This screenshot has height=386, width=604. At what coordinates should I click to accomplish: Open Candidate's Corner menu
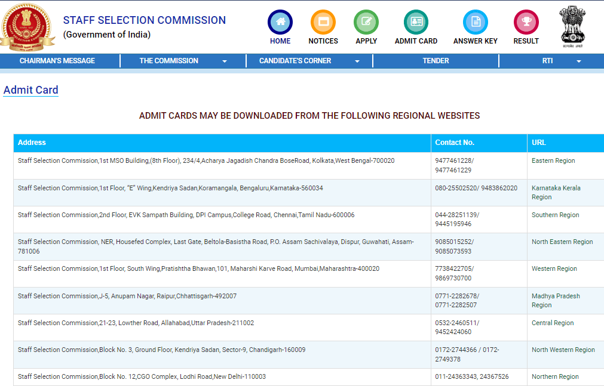295,61
